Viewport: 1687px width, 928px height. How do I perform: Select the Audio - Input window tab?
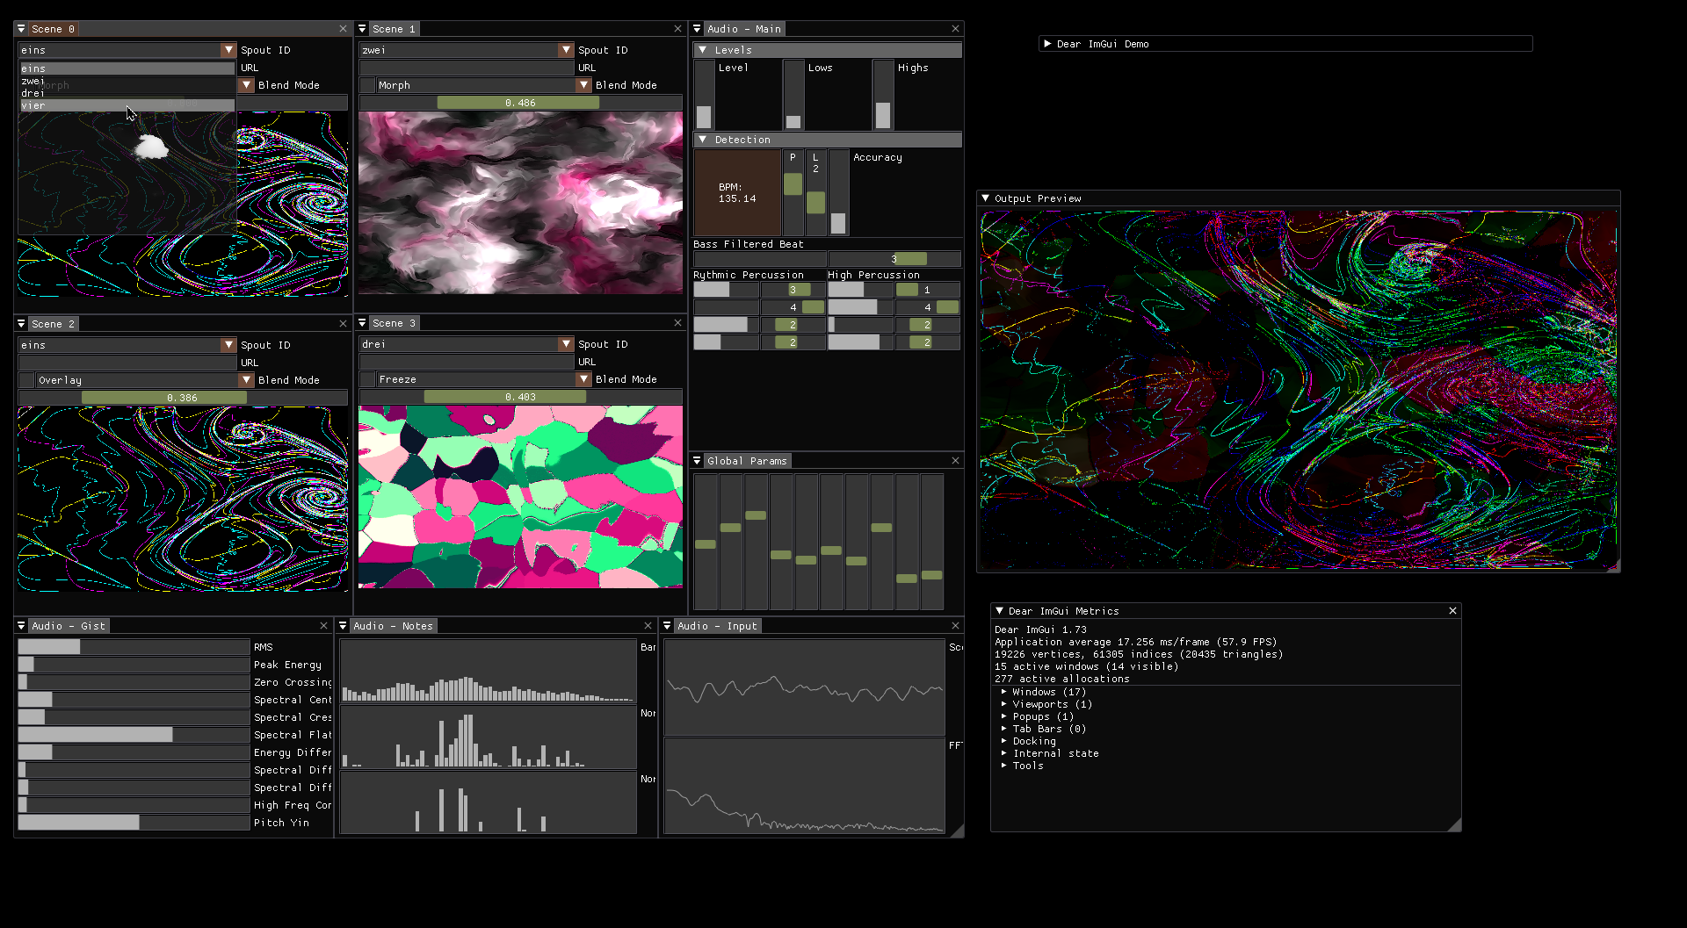[718, 626]
